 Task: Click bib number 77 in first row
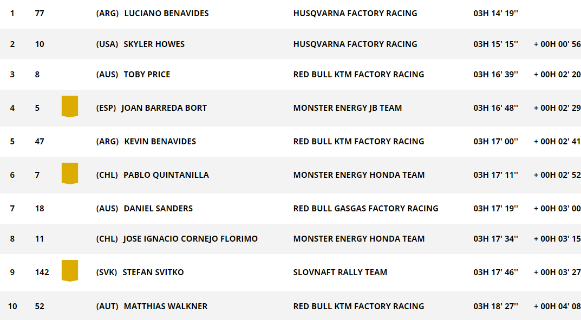(40, 14)
